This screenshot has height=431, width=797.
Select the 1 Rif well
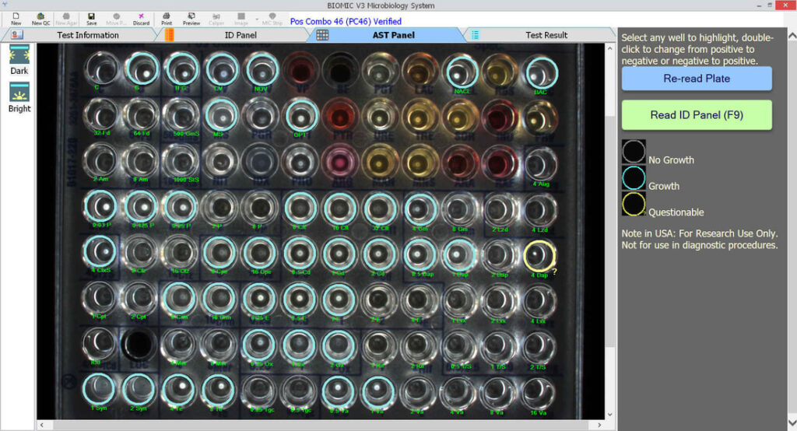379,347
